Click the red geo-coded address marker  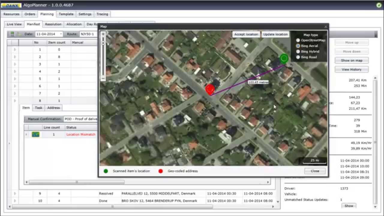(210, 89)
